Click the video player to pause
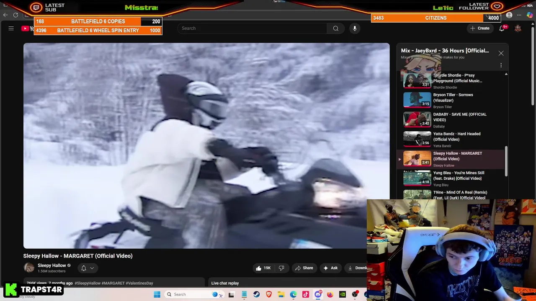 pos(206,146)
